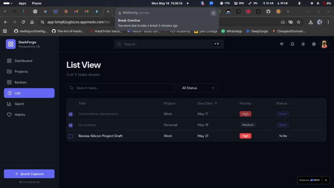Open the tab search dropdown arrow
334x188 pixels.
click(5, 12)
